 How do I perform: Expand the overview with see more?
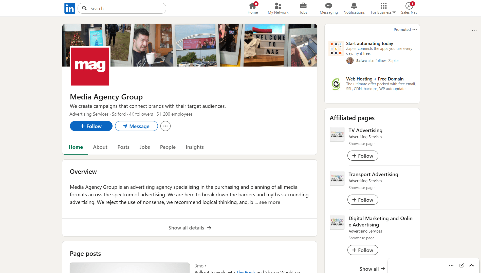[x=269, y=202]
